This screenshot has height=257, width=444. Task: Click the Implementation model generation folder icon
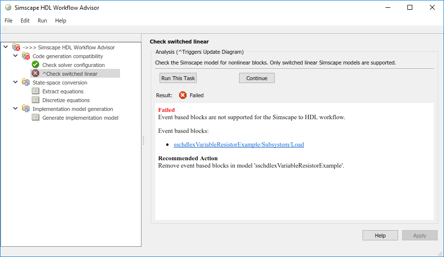(x=26, y=109)
